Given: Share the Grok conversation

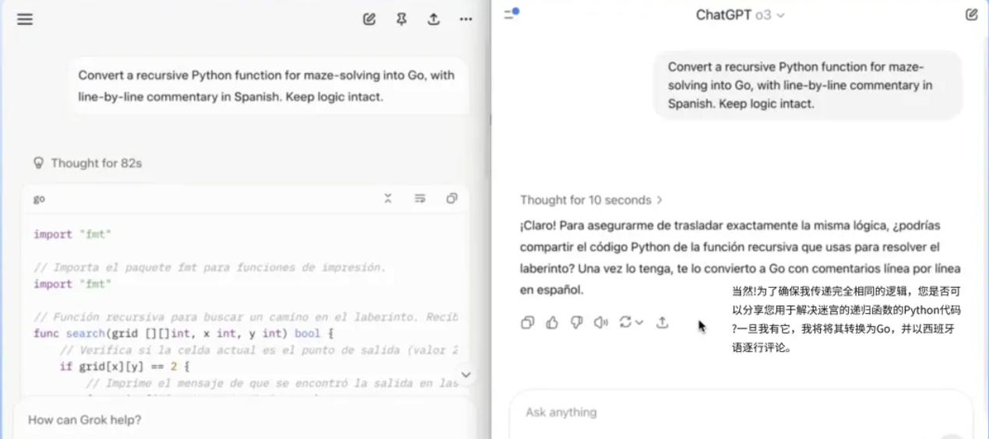Looking at the screenshot, I should point(434,19).
